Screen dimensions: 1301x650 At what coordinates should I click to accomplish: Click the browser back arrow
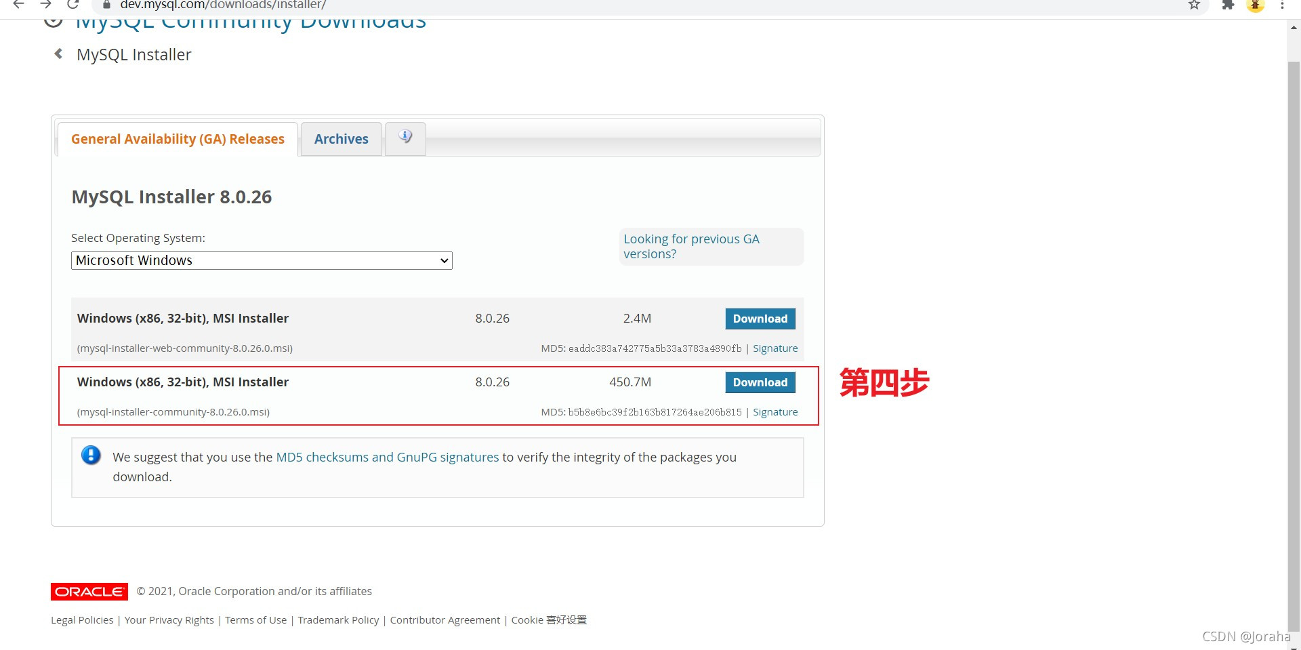(18, 4)
